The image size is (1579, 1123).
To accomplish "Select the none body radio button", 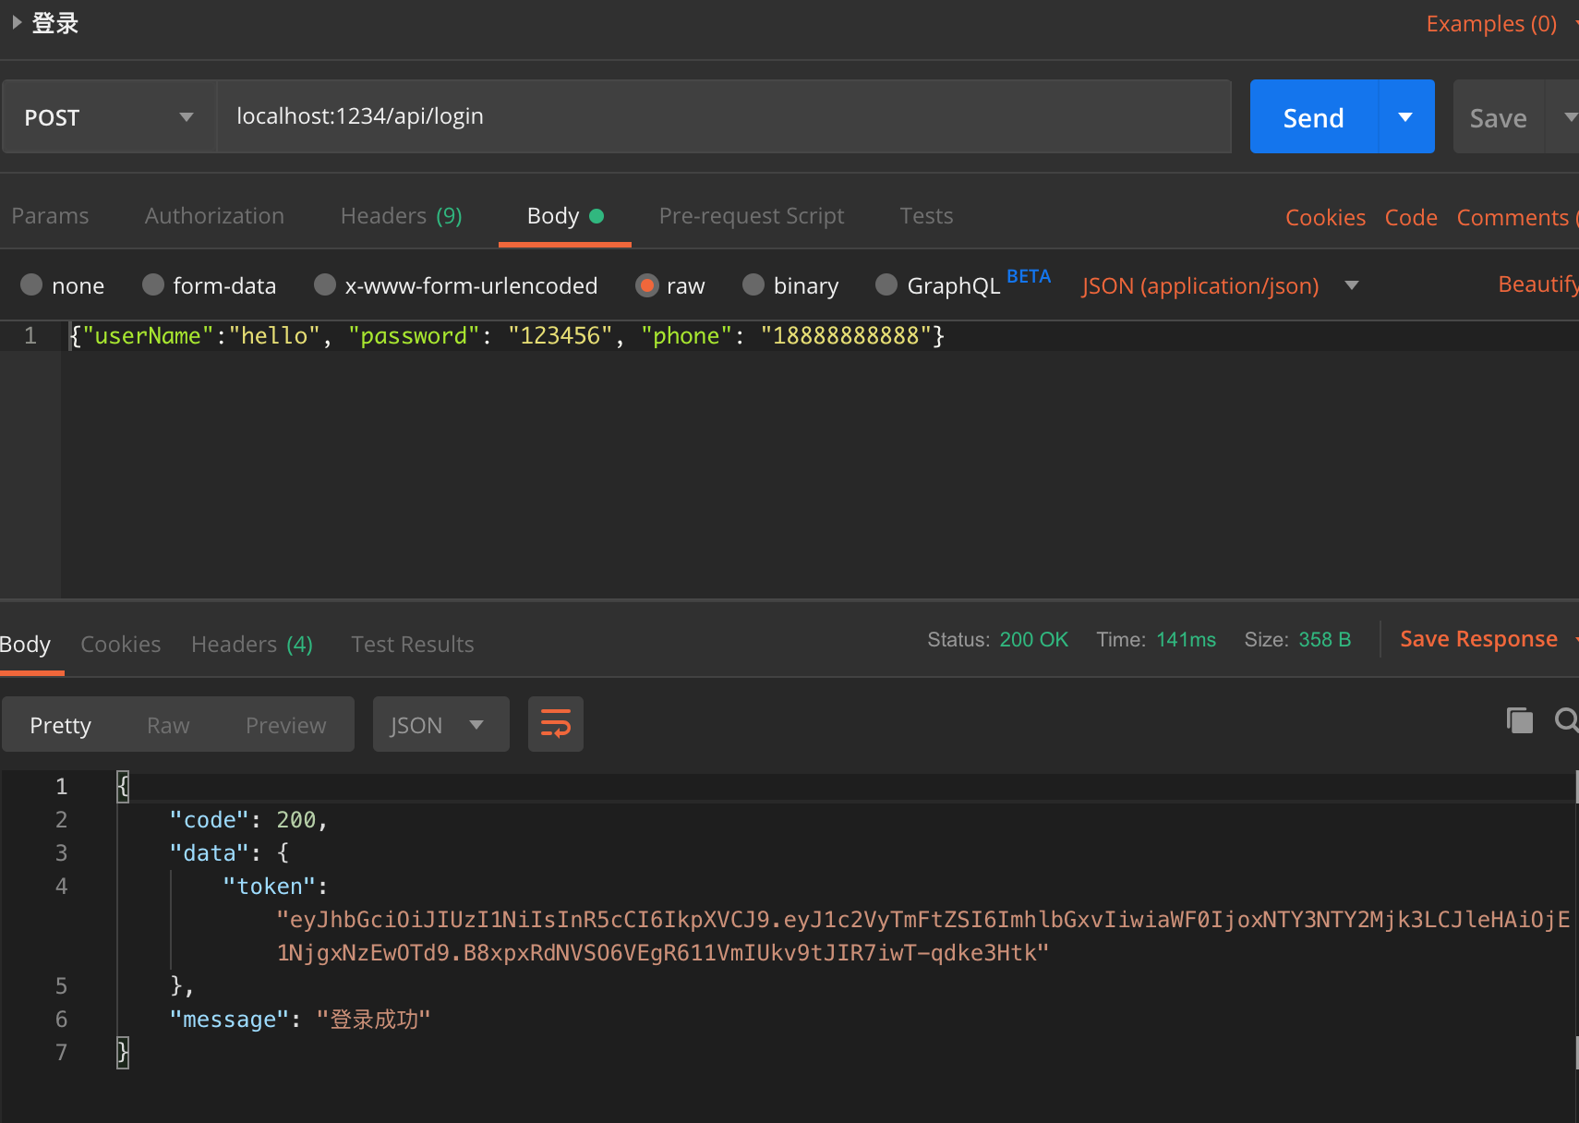I will pyautogui.click(x=31, y=285).
